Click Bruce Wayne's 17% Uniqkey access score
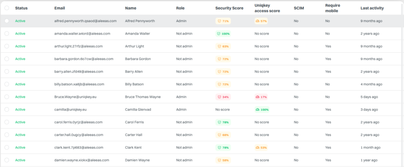This screenshot has height=167, width=404. click(x=261, y=97)
